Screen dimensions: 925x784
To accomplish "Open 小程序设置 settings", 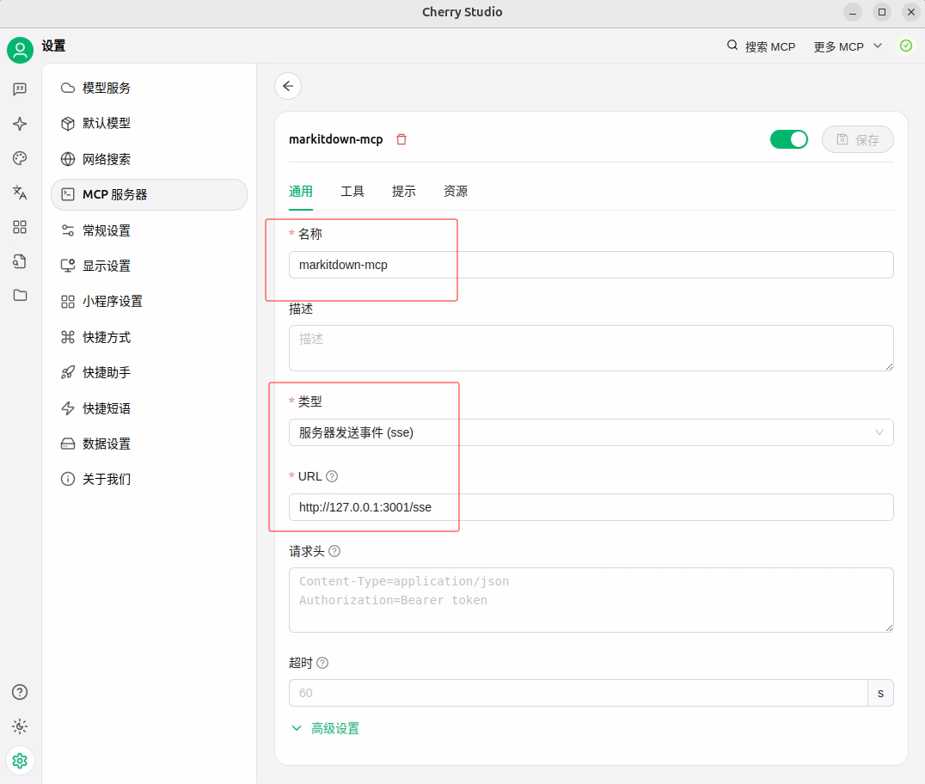I will click(x=150, y=302).
